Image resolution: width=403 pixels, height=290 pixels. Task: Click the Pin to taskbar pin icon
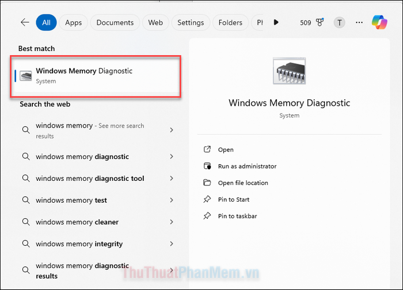coord(207,216)
